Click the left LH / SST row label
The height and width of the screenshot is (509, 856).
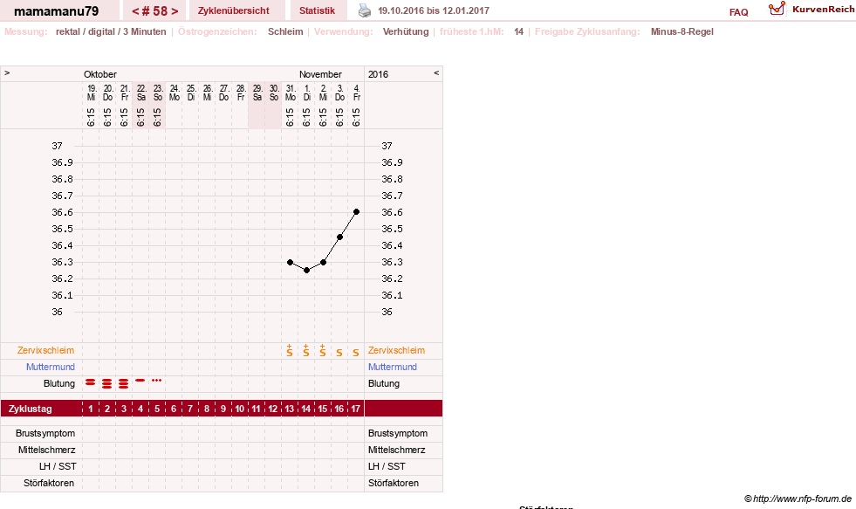[x=58, y=466]
